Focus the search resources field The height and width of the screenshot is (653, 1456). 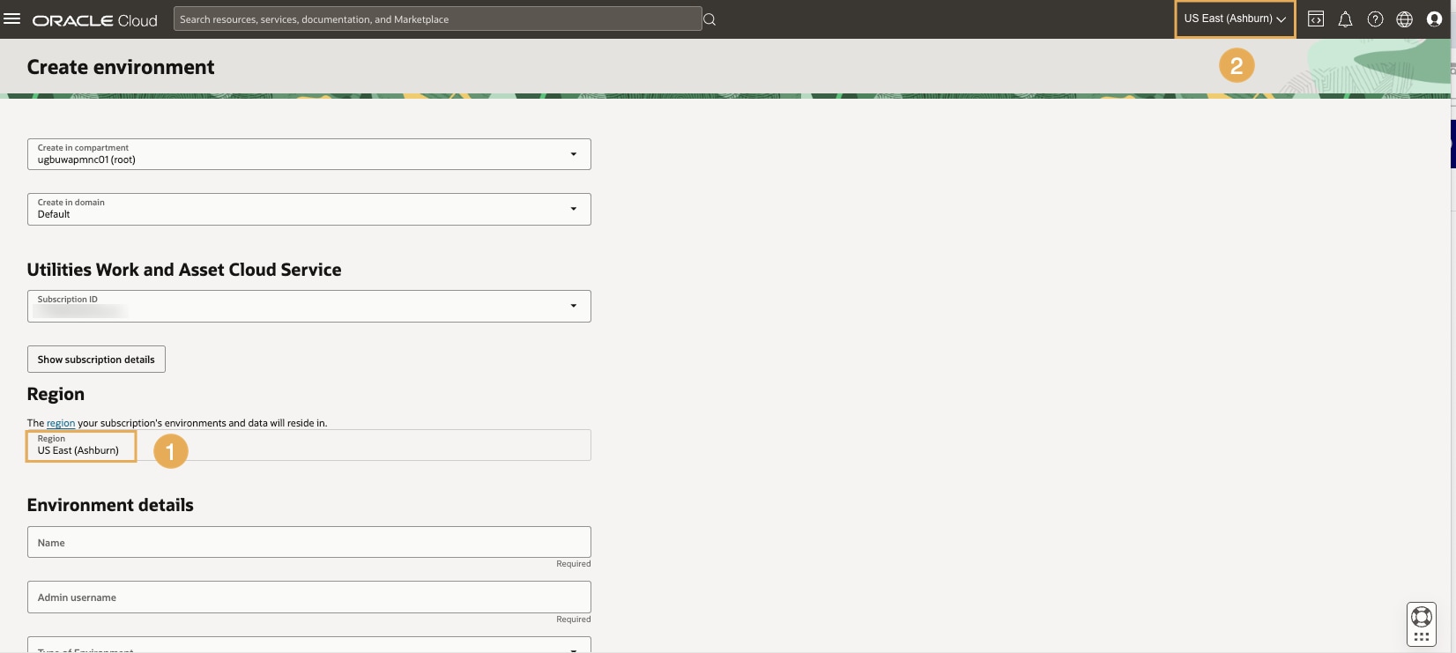pos(438,19)
